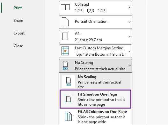168x125 pixels.
Task: Open the A4 paper size dropdown
Action: pos(95,37)
